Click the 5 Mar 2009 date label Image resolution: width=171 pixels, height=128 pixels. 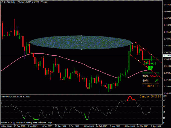click(x=115, y=126)
